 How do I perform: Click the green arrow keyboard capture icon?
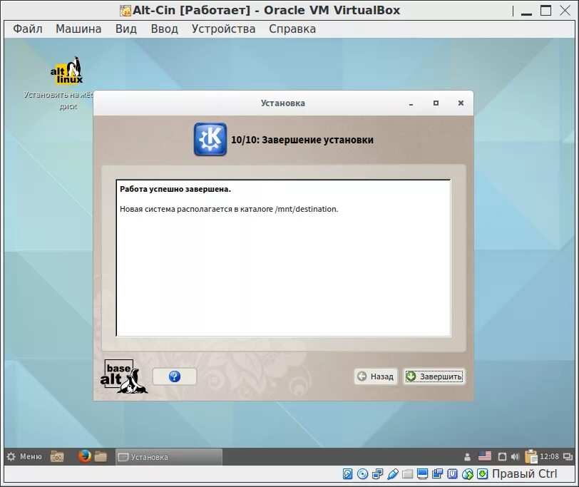click(x=482, y=474)
